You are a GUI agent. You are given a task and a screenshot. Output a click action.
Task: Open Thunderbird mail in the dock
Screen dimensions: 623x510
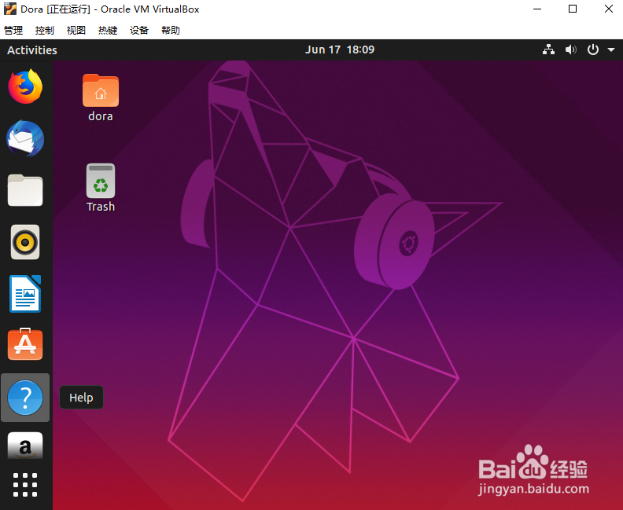point(25,138)
